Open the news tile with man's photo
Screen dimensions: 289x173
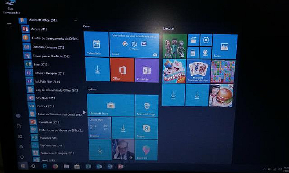pyautogui.click(x=123, y=150)
